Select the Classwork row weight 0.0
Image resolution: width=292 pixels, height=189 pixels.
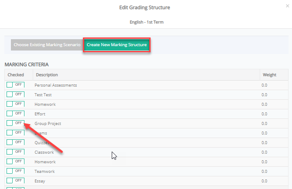(264, 152)
